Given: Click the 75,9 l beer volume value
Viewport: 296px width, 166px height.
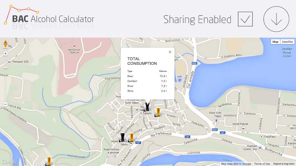Looking at the screenshot, I should coord(163,76).
